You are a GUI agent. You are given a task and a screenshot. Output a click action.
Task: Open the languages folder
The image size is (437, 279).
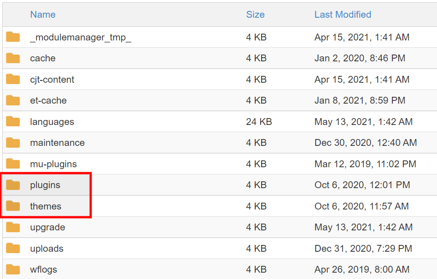(52, 121)
